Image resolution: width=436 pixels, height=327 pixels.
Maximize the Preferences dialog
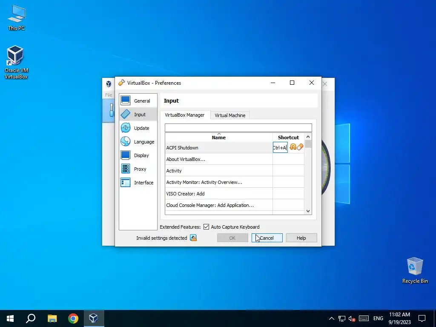point(292,83)
